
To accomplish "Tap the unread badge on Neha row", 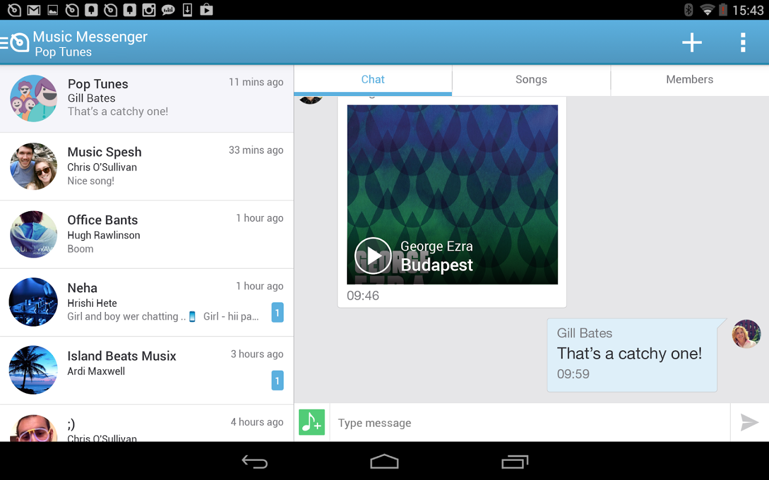I will coord(278,313).
